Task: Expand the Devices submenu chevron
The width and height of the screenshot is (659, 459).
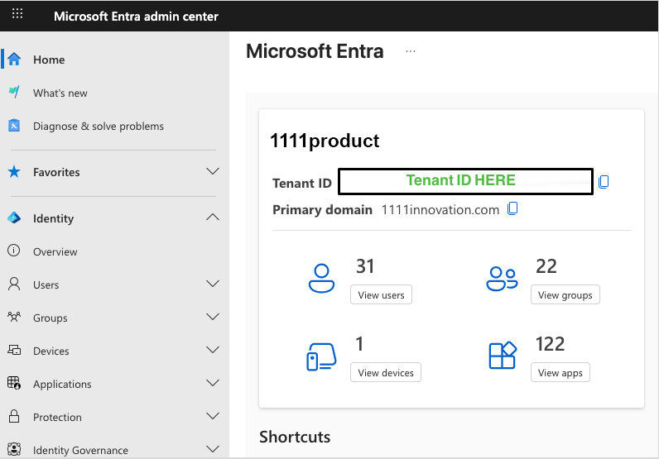Action: point(213,350)
